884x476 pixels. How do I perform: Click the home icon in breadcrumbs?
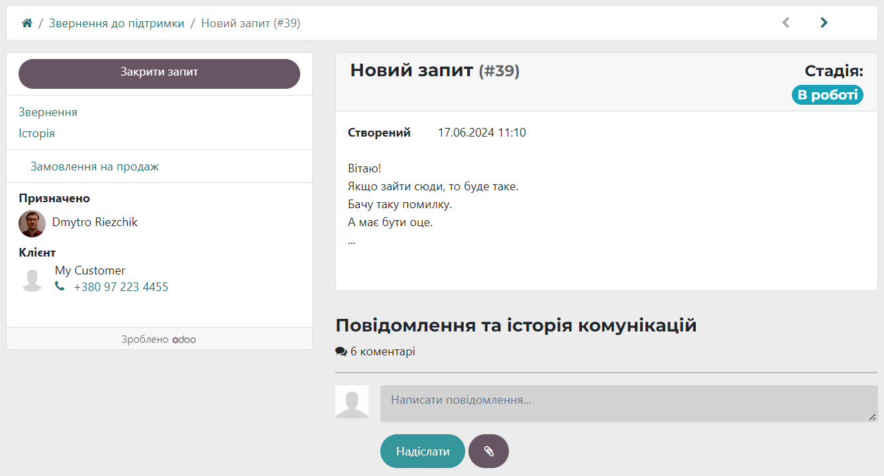(x=27, y=23)
